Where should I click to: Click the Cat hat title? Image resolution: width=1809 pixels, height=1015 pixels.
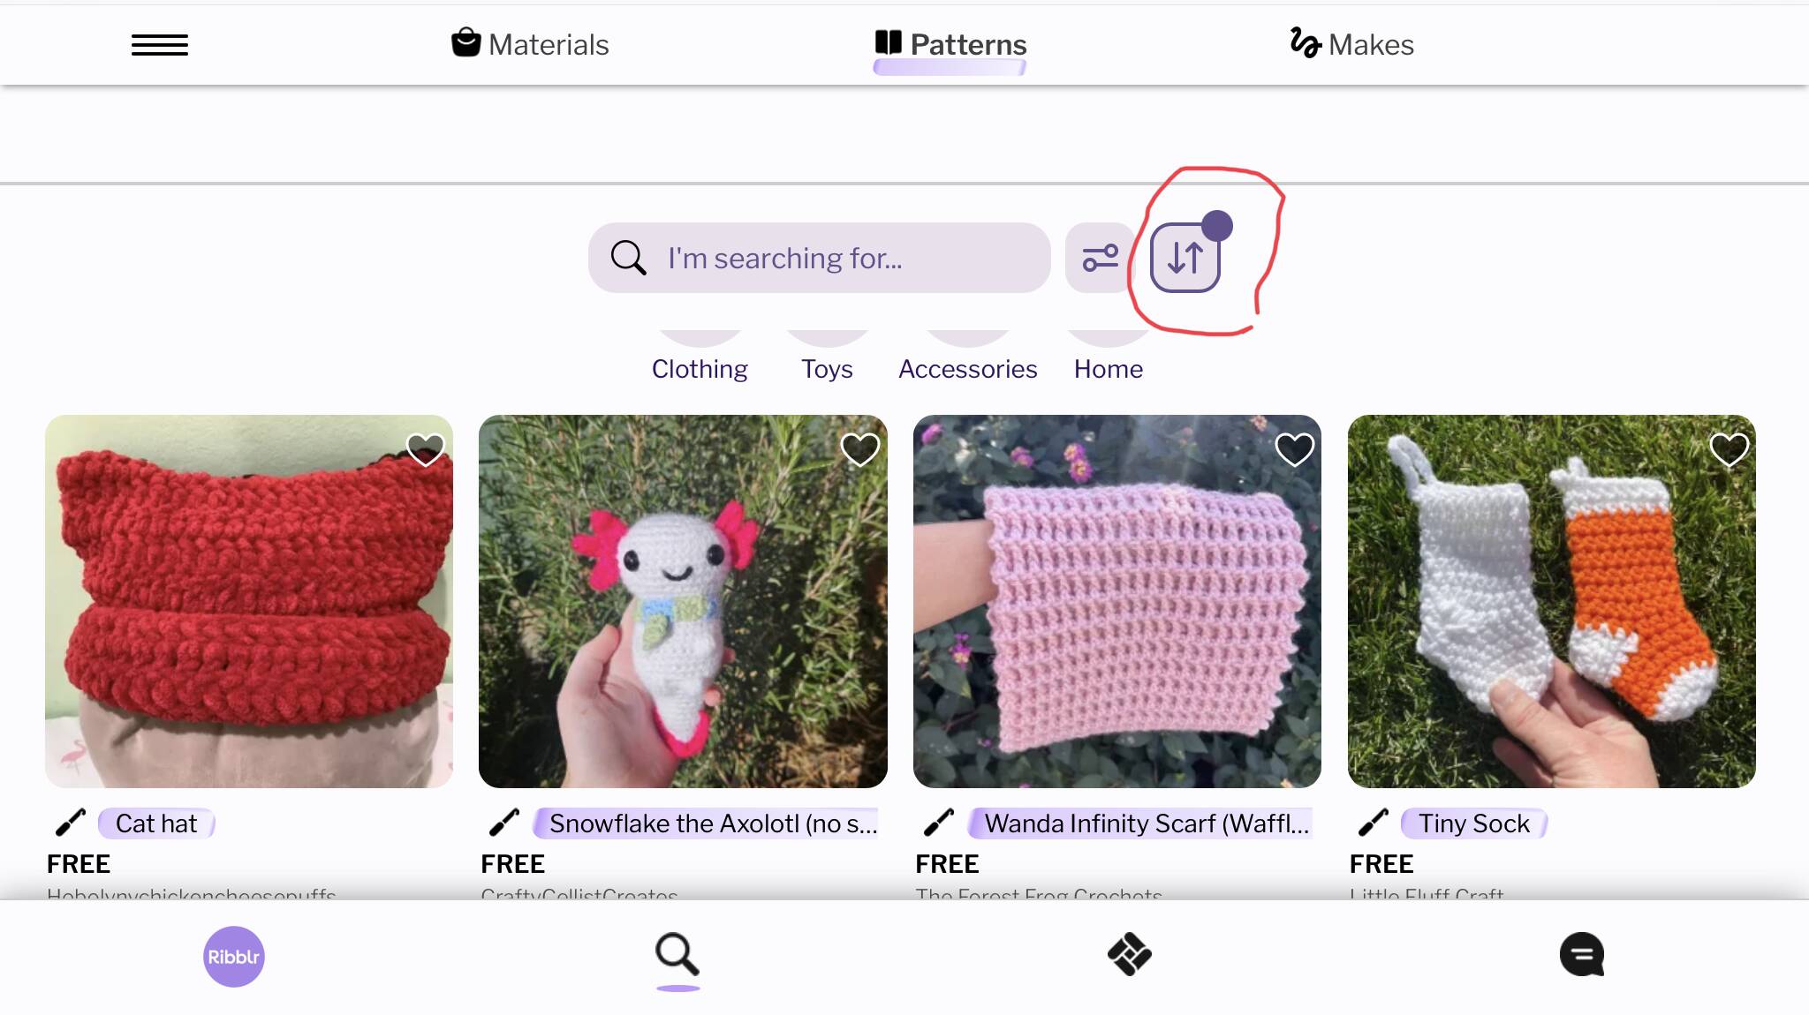[156, 823]
